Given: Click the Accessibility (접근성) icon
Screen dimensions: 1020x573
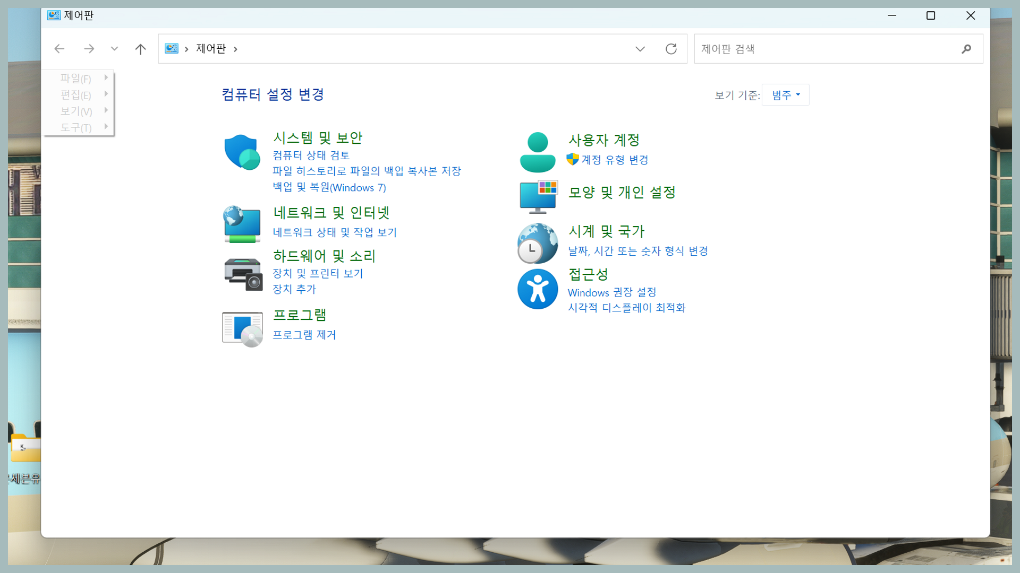Looking at the screenshot, I should [537, 289].
